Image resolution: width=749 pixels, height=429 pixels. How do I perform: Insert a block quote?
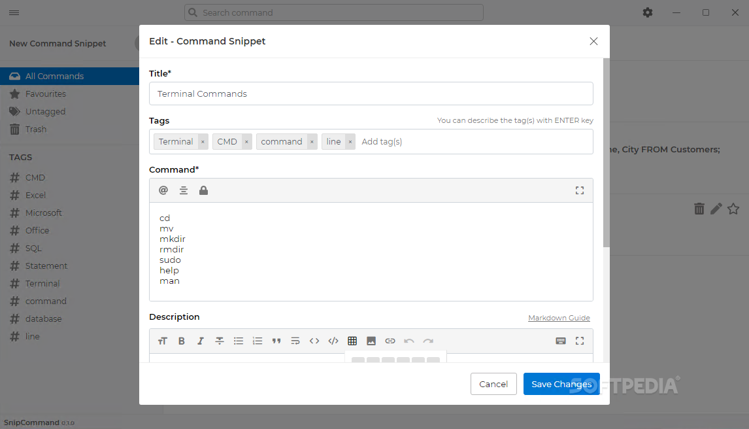tap(276, 341)
